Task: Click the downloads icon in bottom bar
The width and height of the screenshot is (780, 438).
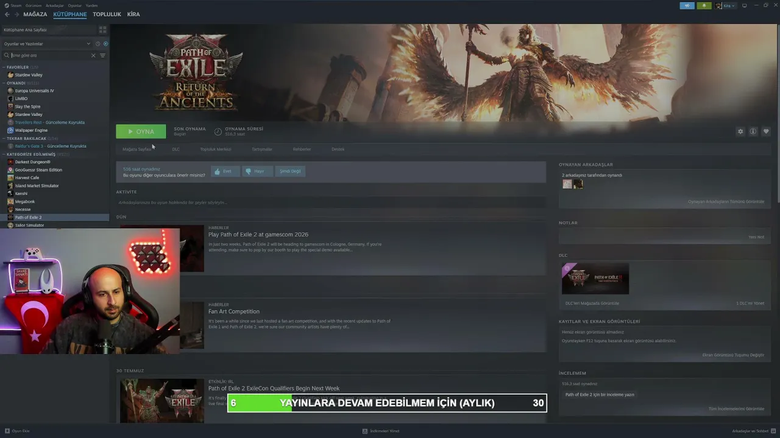Action: [x=364, y=431]
